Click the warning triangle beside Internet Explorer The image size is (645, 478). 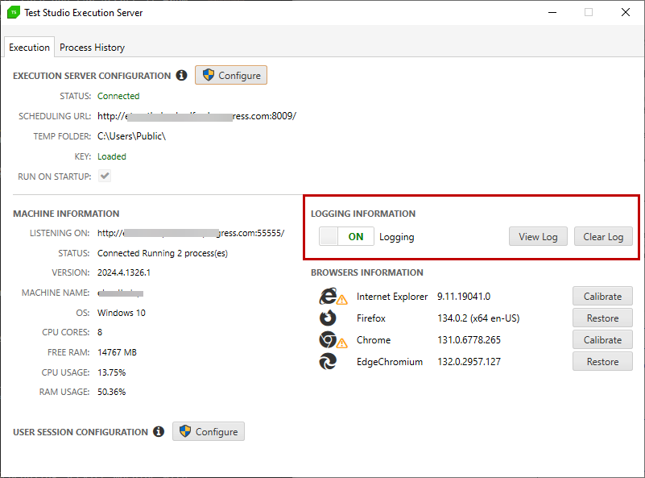(342, 300)
